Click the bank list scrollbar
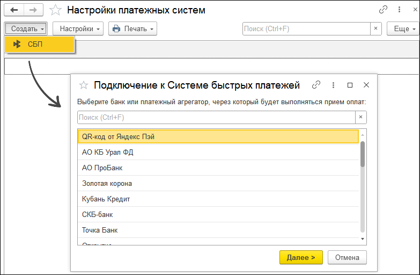Screen dimensions: 420x275 pyautogui.click(x=363, y=155)
